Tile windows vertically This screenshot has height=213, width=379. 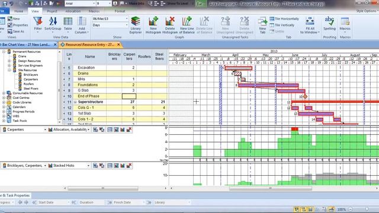point(282,25)
